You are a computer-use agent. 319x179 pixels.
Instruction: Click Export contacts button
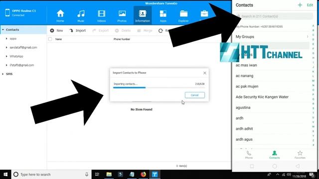tap(100, 30)
